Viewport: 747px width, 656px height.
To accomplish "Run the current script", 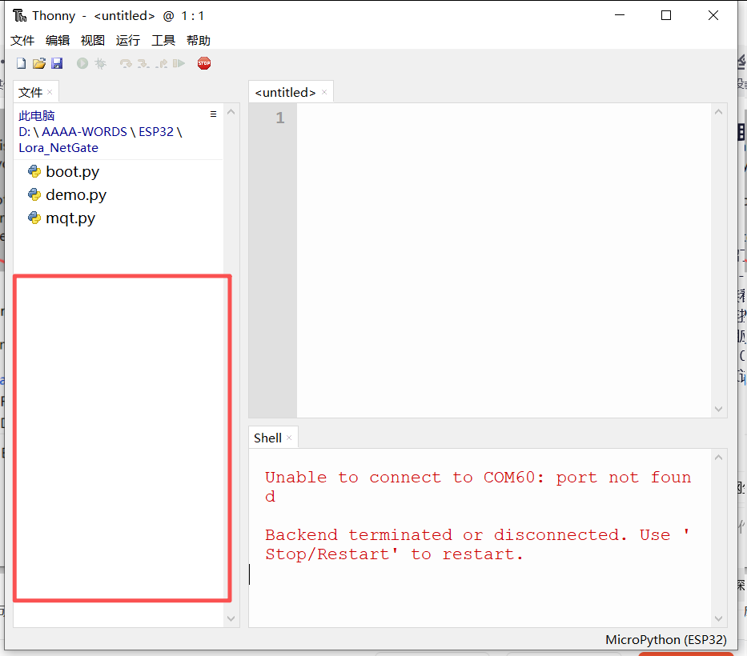I will pos(82,62).
